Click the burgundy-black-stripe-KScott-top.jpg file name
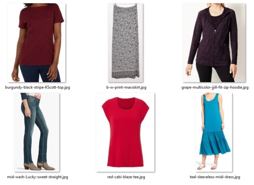The image size is (254, 185). 37,87
